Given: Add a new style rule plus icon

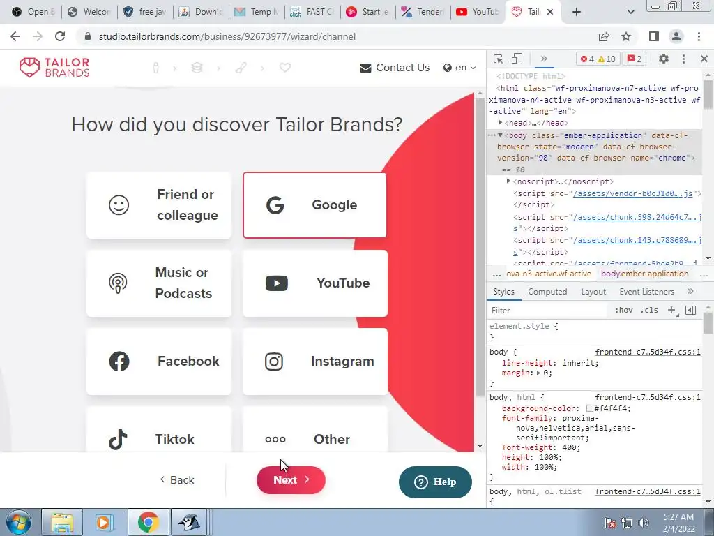Looking at the screenshot, I should [671, 311].
